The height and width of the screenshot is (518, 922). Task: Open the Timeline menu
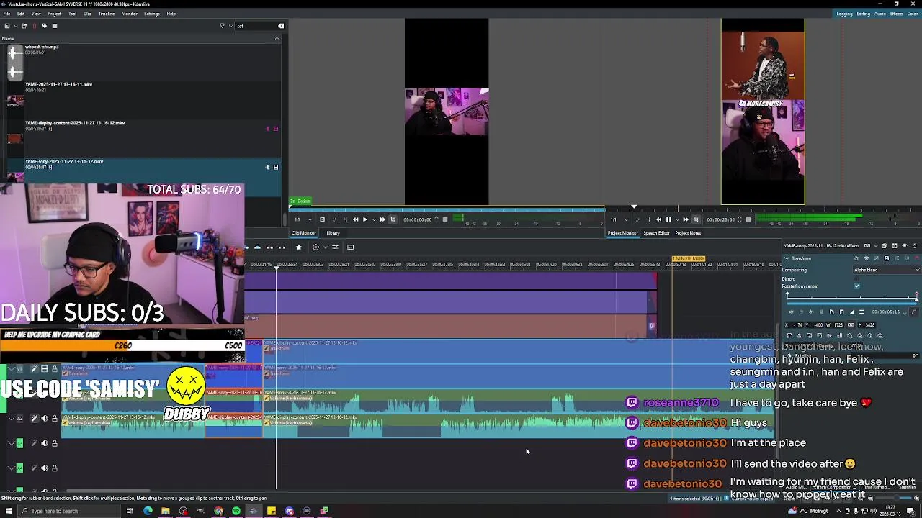tap(106, 14)
